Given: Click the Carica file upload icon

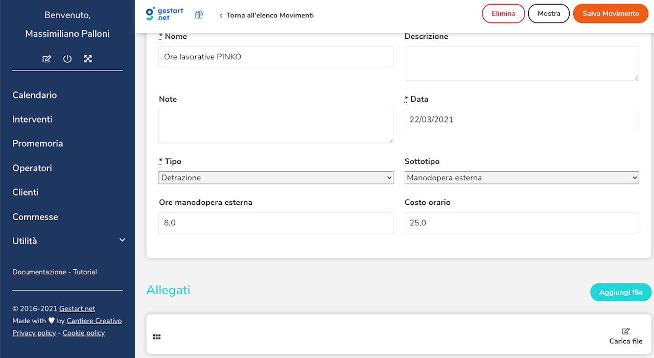Looking at the screenshot, I should [x=625, y=332].
